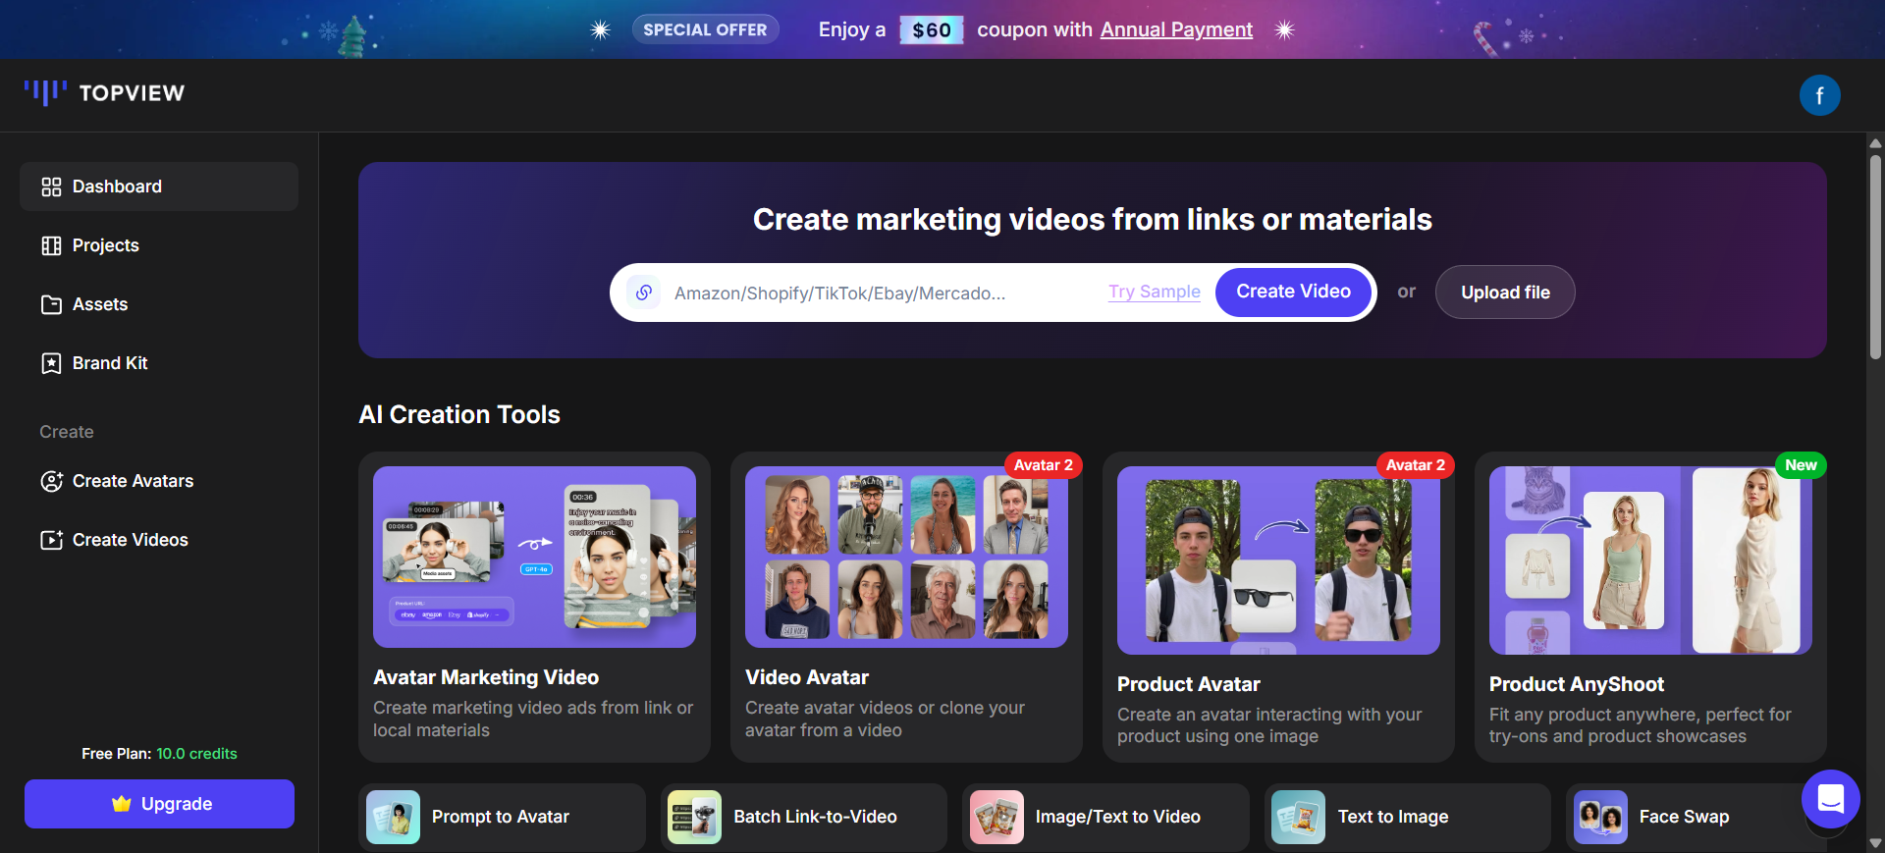Click the Face Swap thumbnail icon
Screen dimensions: 1885x853
point(1600,817)
